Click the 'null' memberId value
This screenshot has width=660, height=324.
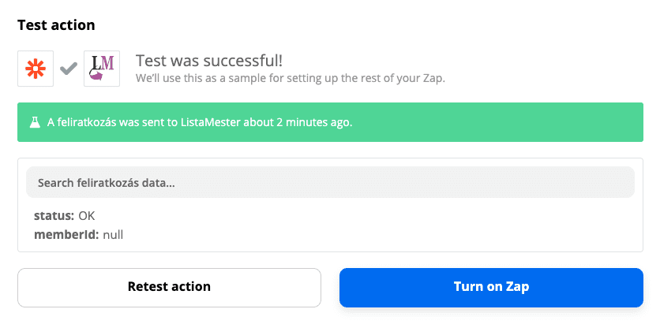coord(113,234)
